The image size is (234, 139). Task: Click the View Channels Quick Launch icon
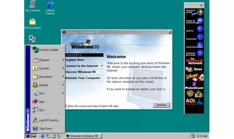(59, 136)
